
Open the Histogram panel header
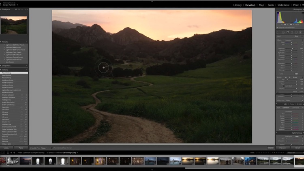click(x=295, y=9)
